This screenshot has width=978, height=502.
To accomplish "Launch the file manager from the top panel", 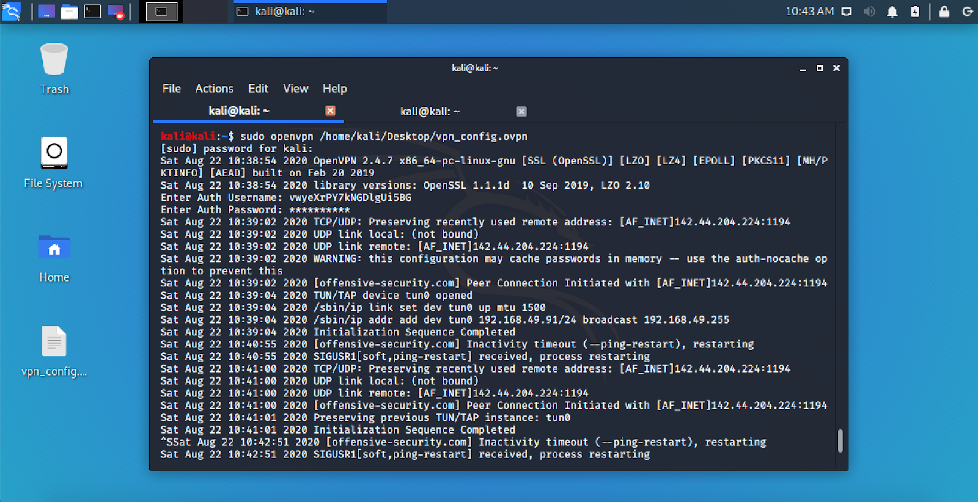I will click(x=70, y=12).
